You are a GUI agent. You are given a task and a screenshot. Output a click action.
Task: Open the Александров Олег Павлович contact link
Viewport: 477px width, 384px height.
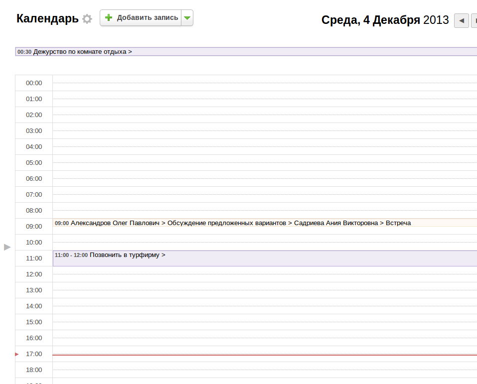[115, 223]
